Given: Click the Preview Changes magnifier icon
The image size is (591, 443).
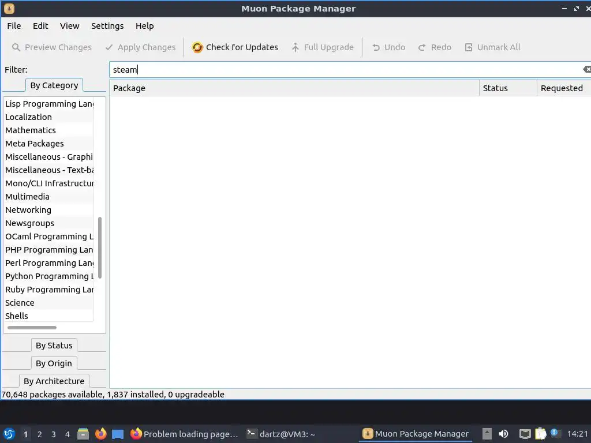Looking at the screenshot, I should click(x=16, y=47).
